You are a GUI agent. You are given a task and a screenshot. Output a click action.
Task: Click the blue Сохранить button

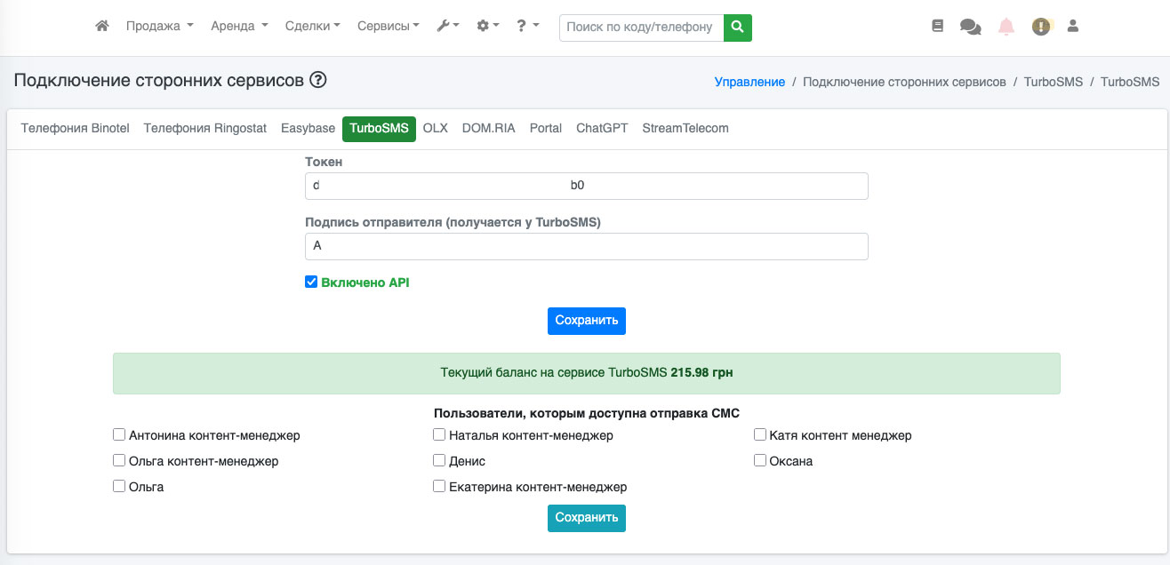[x=586, y=321]
